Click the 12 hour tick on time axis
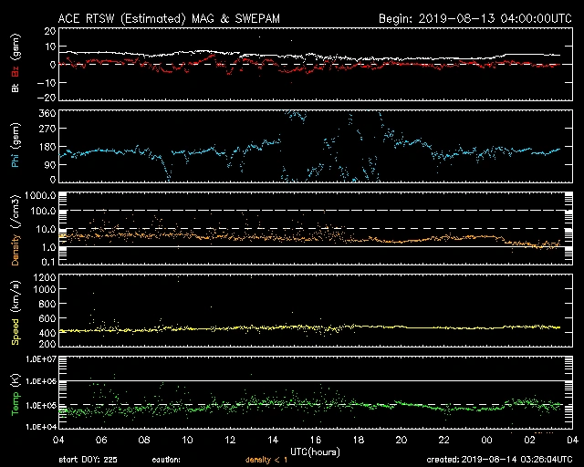 [x=230, y=440]
